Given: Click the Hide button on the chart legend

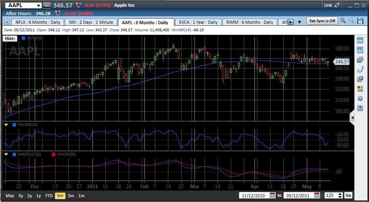Looking at the screenshot, I should click(10, 38).
